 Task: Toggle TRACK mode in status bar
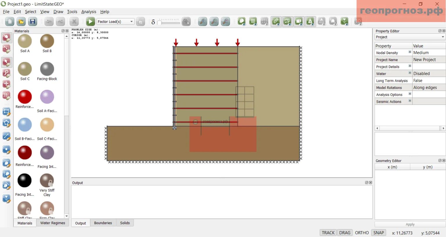[x=328, y=233]
